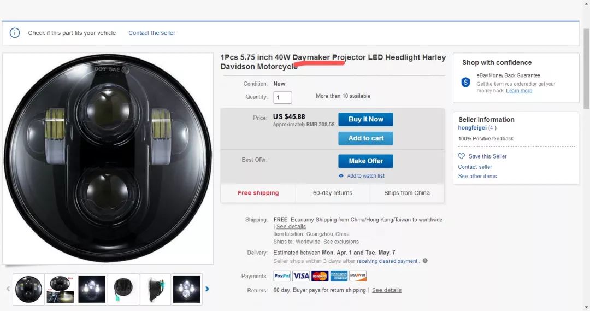Screen dimensions: 590x311
Task: Show previous thumbnails with left arrow
Action: (8, 289)
